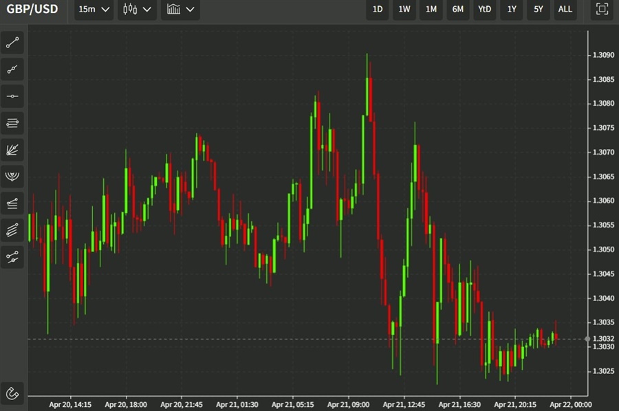
Task: Select the trend line drawing tool
Action: (x=12, y=43)
